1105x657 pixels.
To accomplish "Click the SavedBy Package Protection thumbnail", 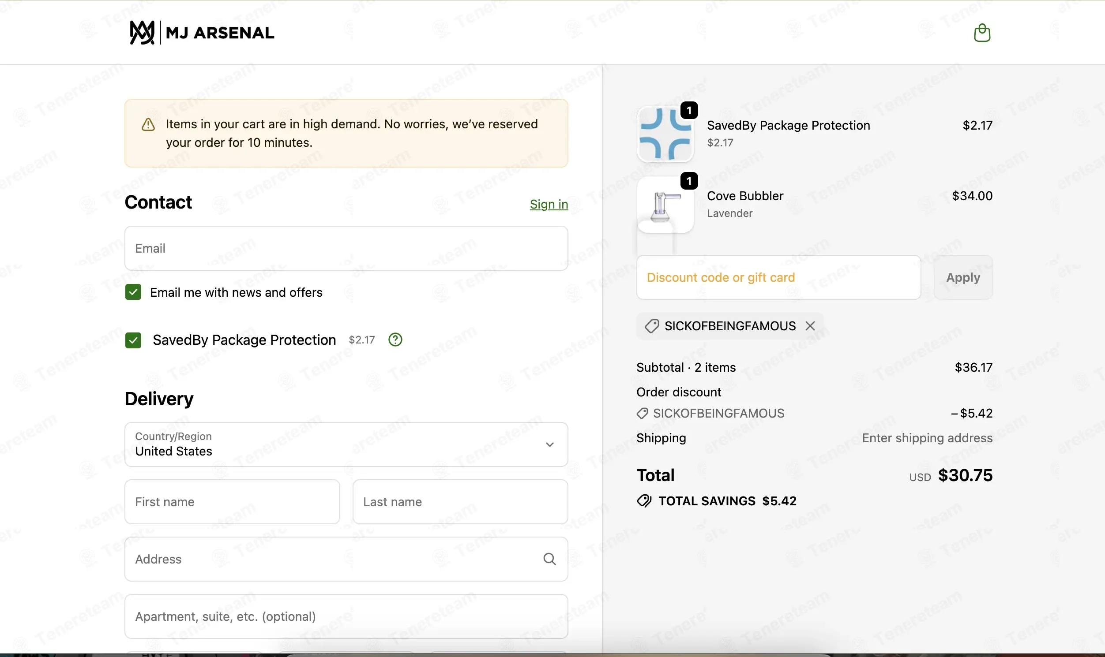I will point(665,134).
